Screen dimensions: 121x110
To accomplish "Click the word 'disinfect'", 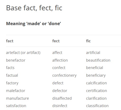I will (x=60, y=106).
